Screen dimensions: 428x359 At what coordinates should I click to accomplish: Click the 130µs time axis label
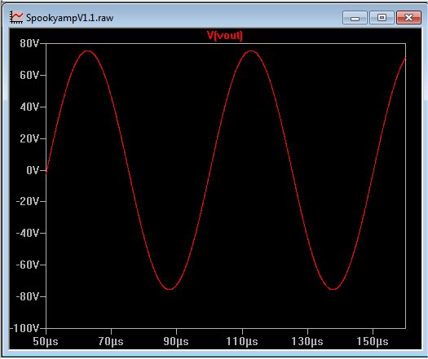click(307, 341)
